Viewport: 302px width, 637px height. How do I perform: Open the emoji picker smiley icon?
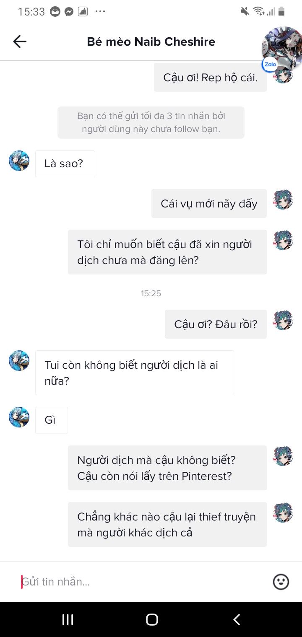point(281,582)
